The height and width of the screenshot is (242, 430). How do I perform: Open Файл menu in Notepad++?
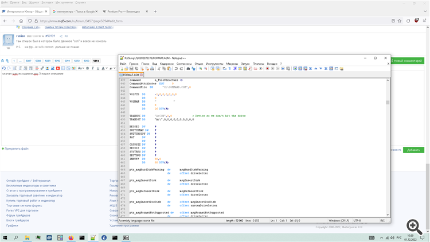tap(123, 64)
